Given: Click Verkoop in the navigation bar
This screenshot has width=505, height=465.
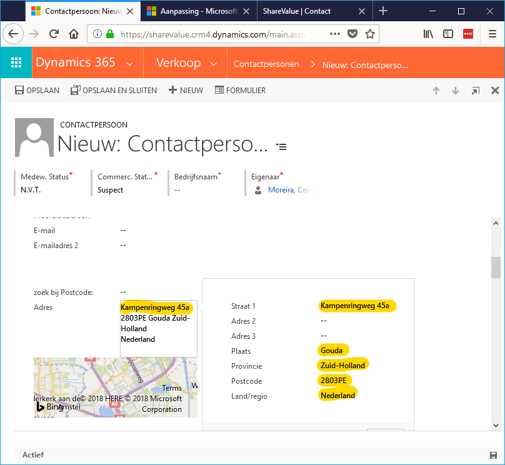Looking at the screenshot, I should 178,62.
